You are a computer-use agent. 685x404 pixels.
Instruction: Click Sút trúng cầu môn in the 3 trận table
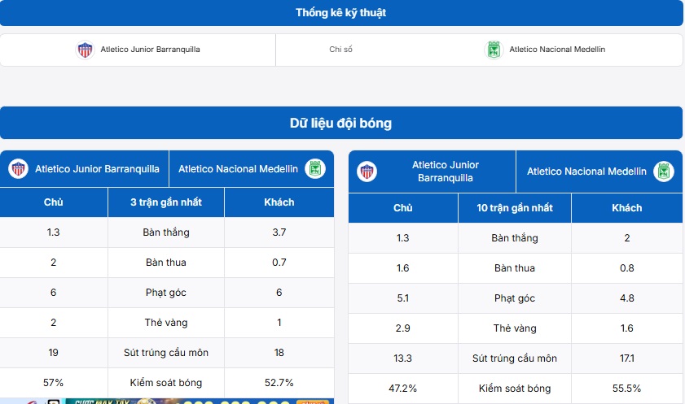166,353
